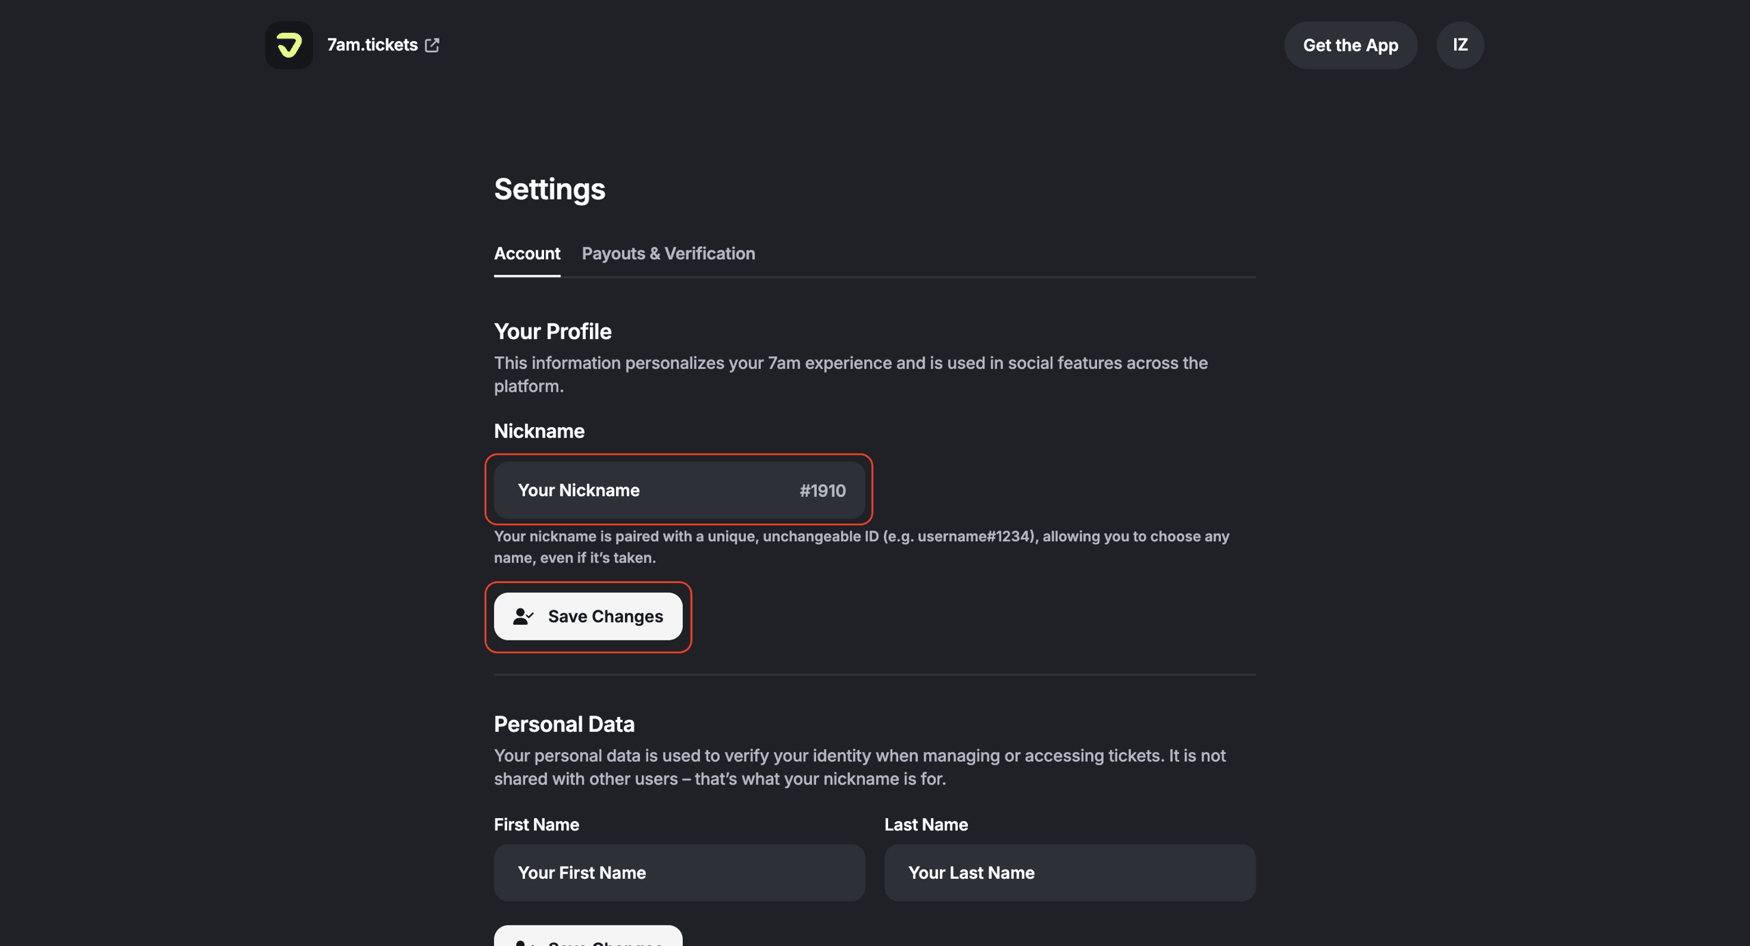Click the Last Name label
The height and width of the screenshot is (946, 1750).
coord(926,824)
